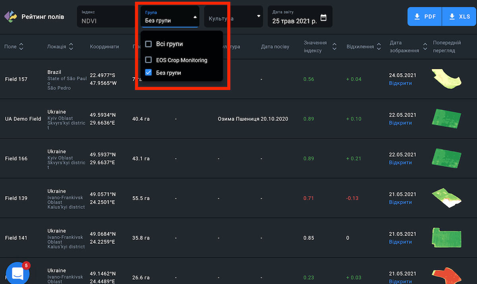Sort by Локація column arrows

(x=71, y=47)
